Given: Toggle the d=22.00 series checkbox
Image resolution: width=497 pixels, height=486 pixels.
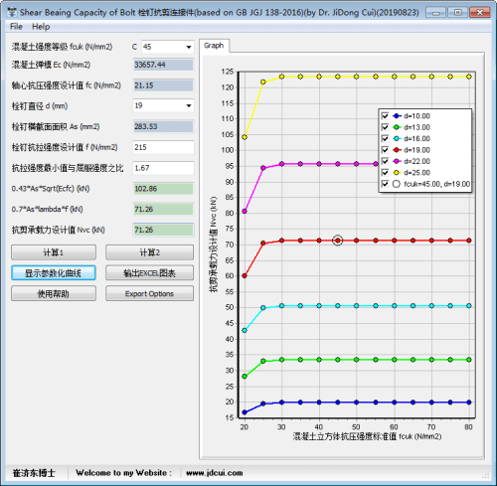Looking at the screenshot, I should pos(385,161).
